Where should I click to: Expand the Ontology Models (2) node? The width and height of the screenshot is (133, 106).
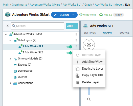pyautogui.click(x=10, y=59)
